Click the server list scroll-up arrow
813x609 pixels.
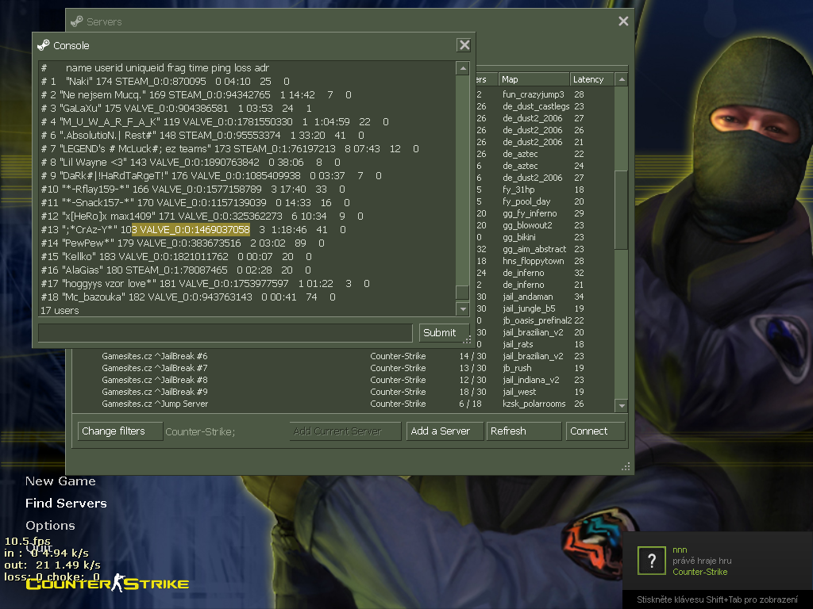[x=622, y=79]
